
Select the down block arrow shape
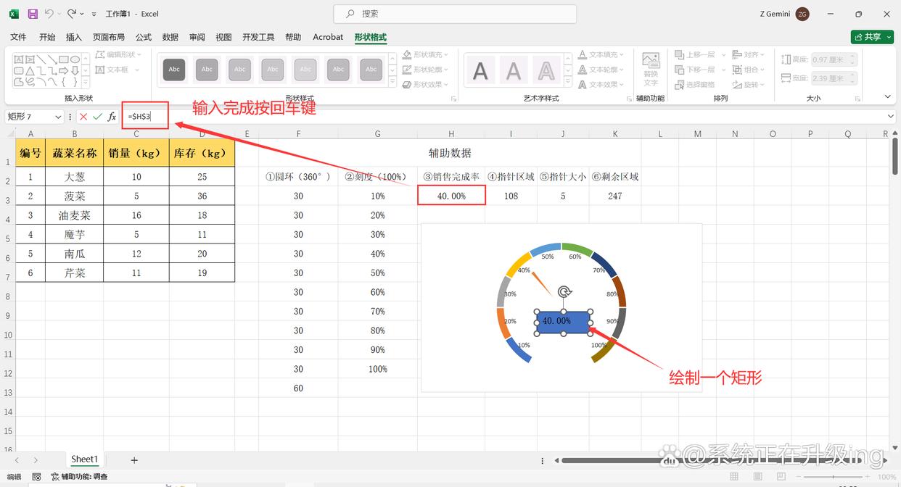(75, 71)
